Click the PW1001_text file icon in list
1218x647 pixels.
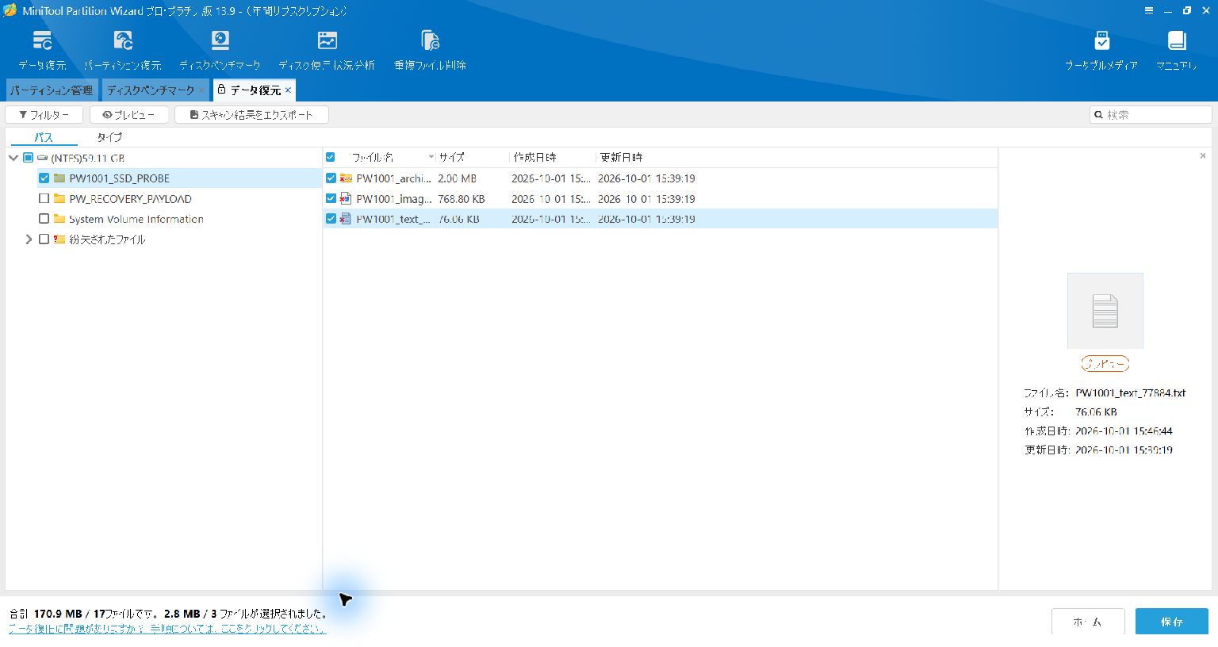[x=346, y=219]
